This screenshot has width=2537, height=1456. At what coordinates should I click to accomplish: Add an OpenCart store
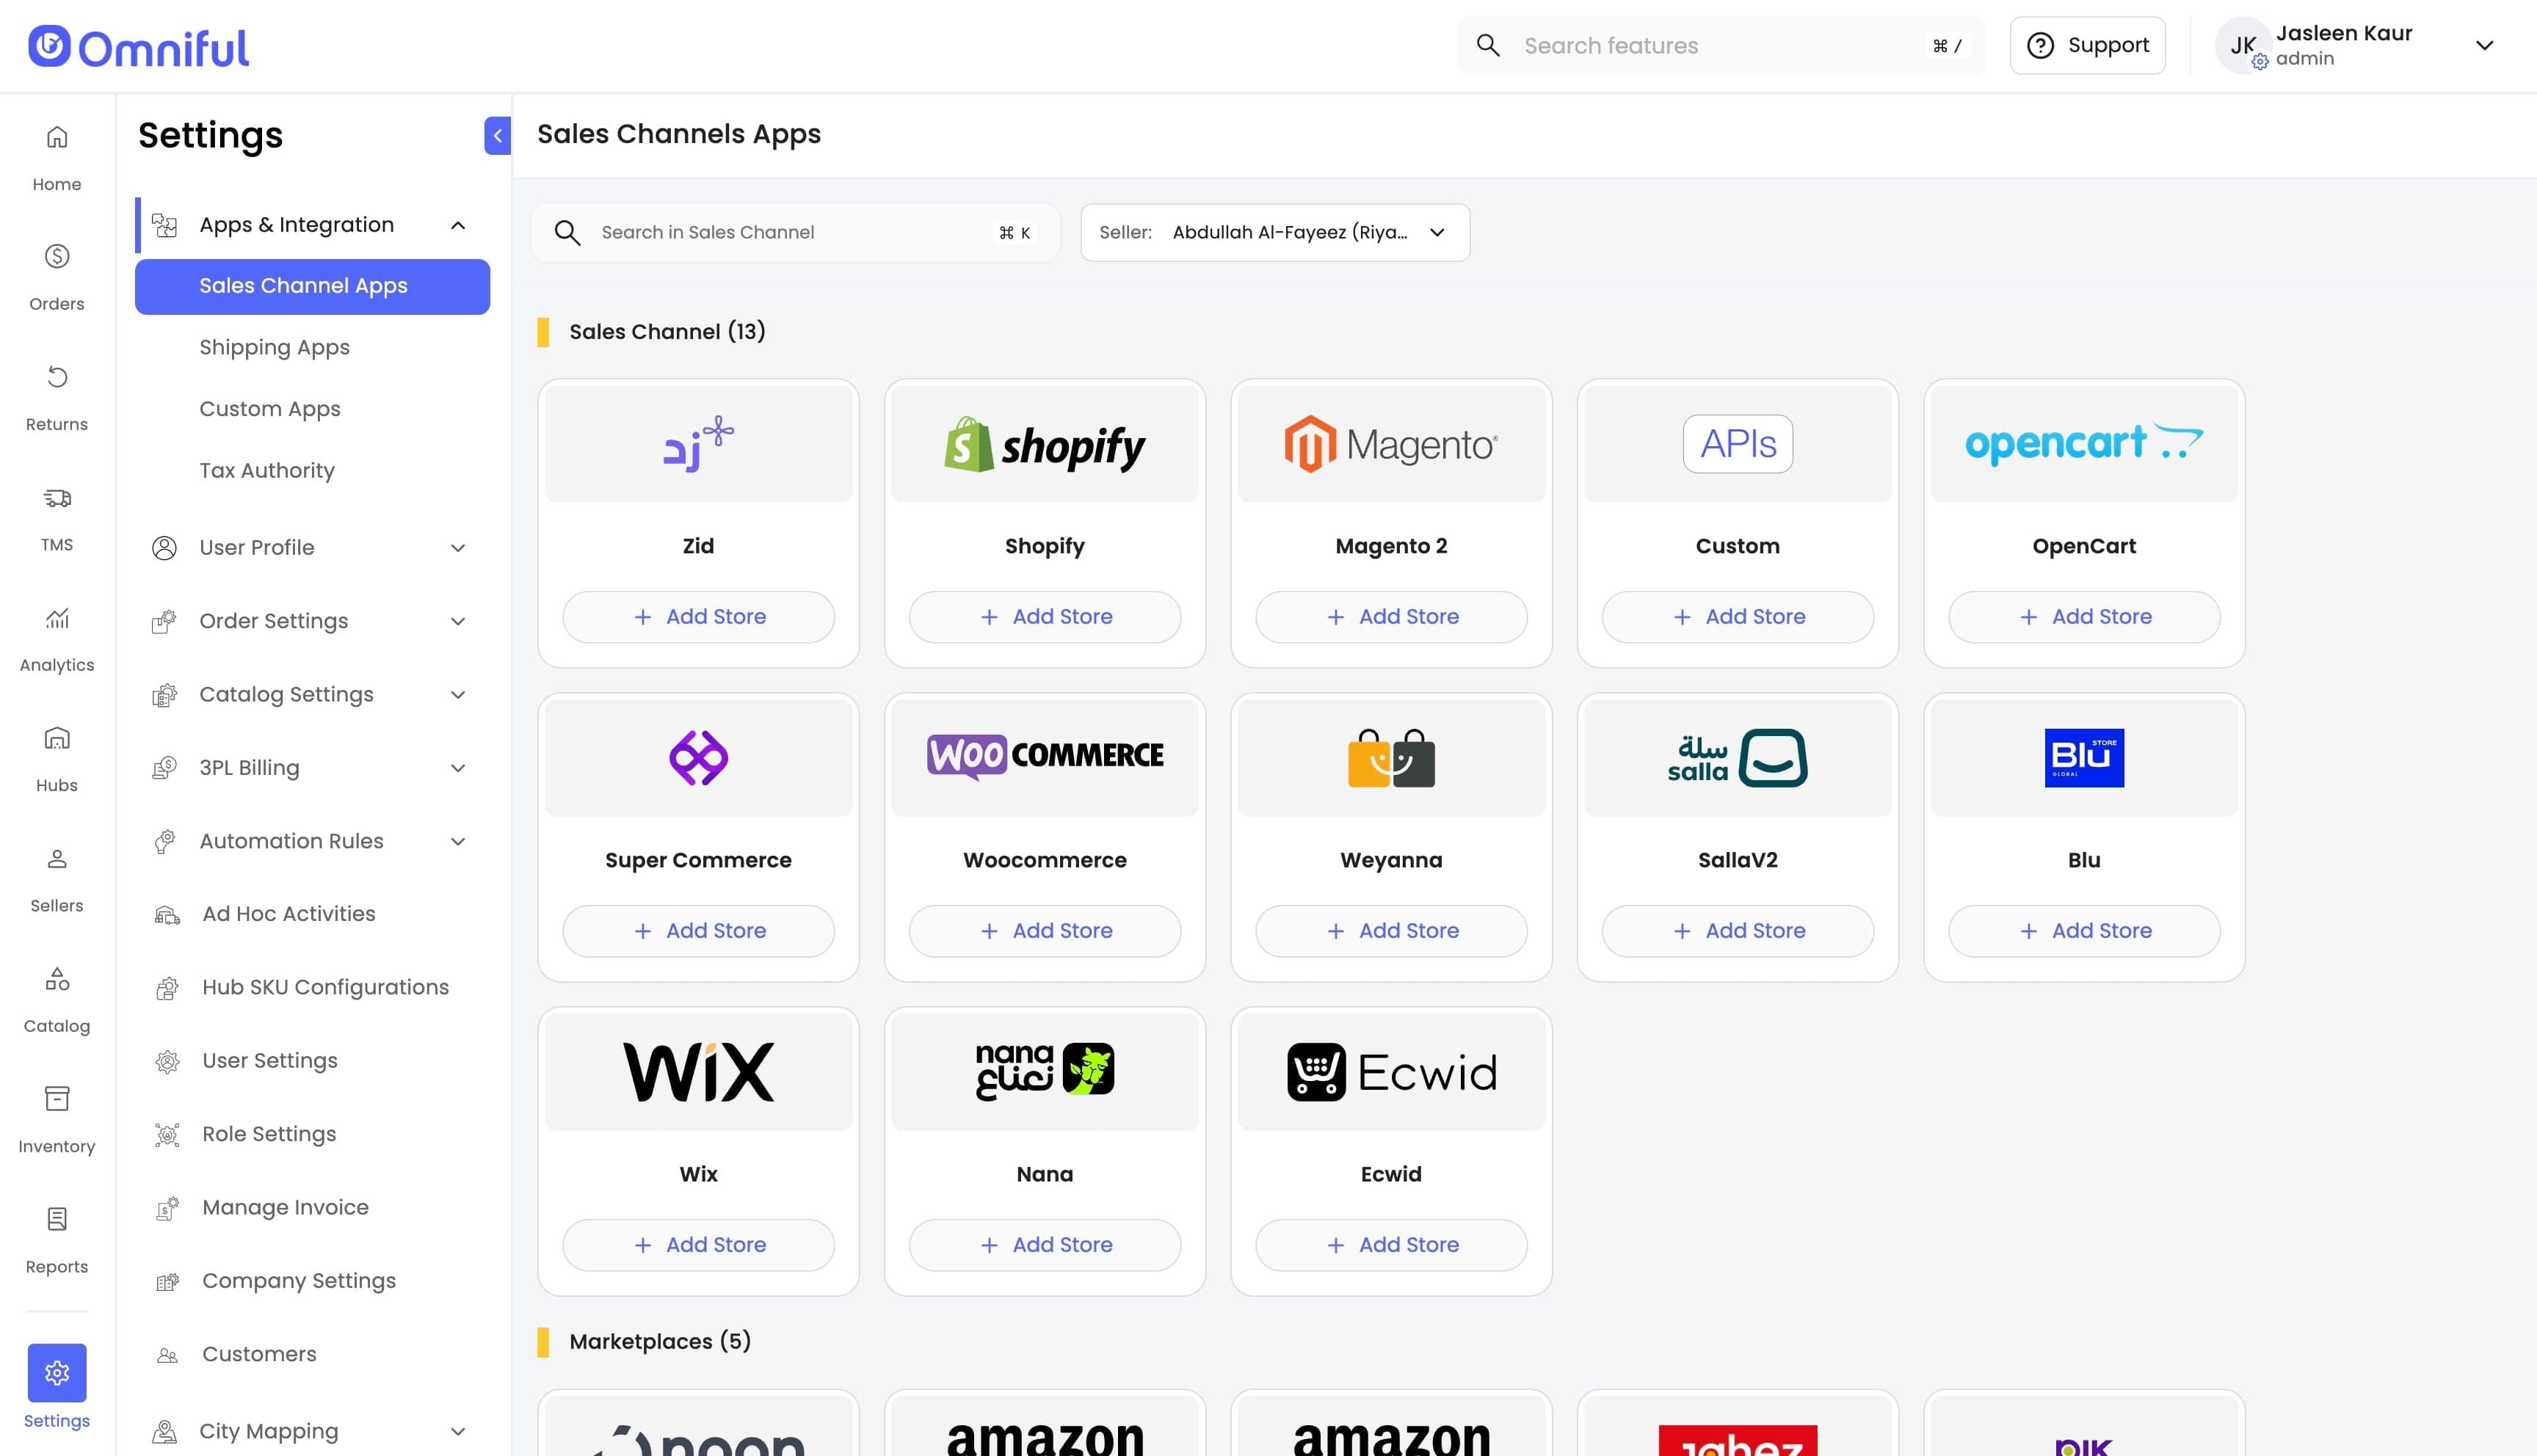click(x=2084, y=617)
